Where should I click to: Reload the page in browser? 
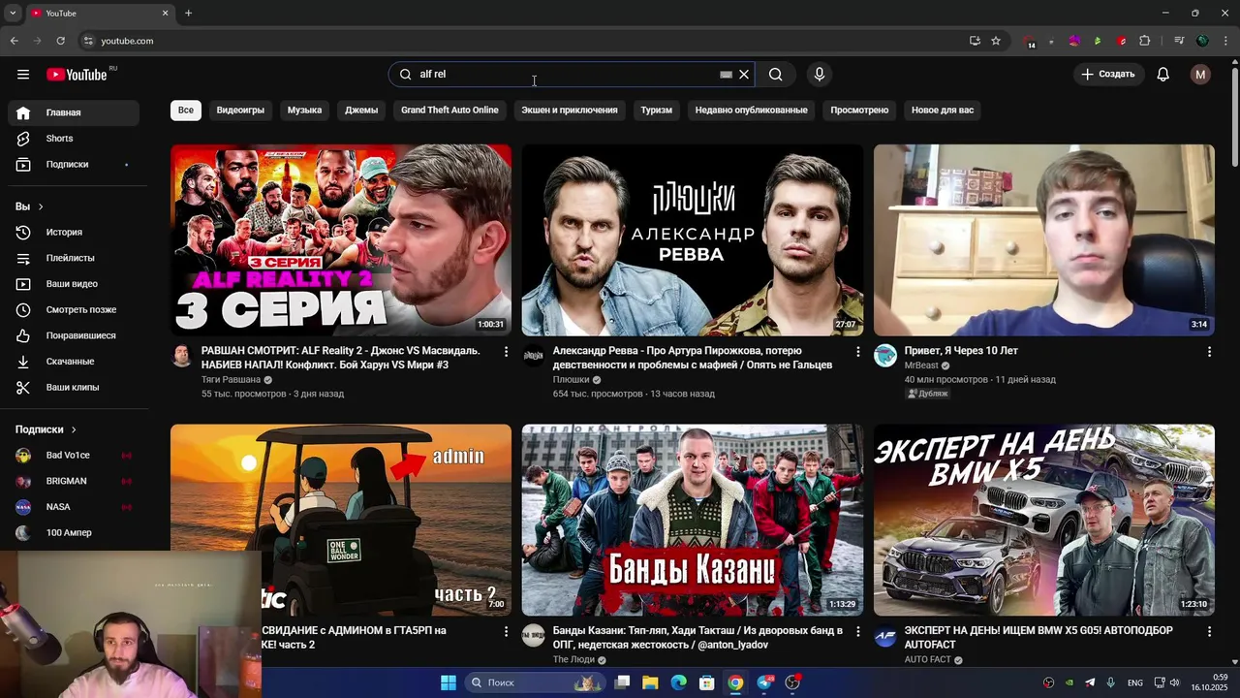point(60,41)
